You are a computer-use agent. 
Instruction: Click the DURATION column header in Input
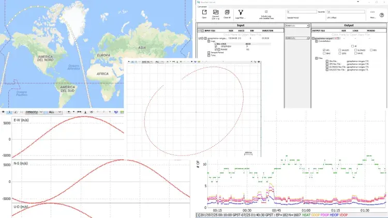(x=267, y=30)
